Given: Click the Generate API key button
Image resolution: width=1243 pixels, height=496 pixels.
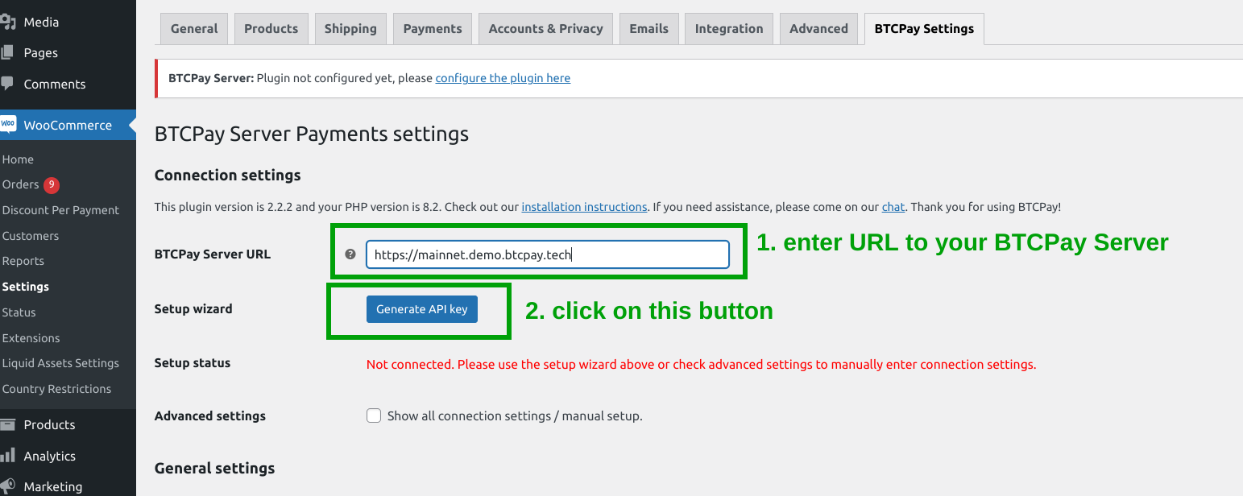Looking at the screenshot, I should [x=421, y=308].
